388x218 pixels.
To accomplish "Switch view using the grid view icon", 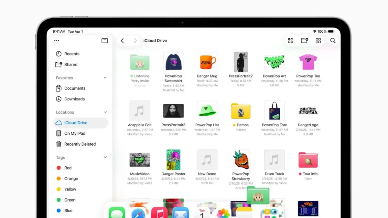I will (x=318, y=41).
